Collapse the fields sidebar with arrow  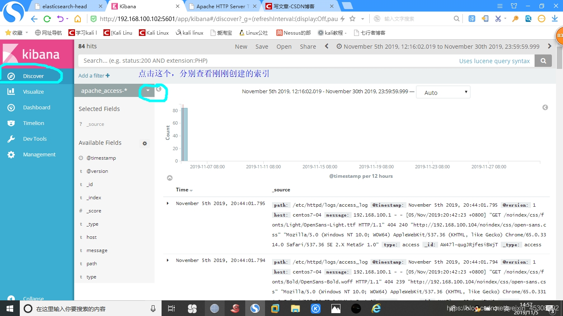coord(159,89)
